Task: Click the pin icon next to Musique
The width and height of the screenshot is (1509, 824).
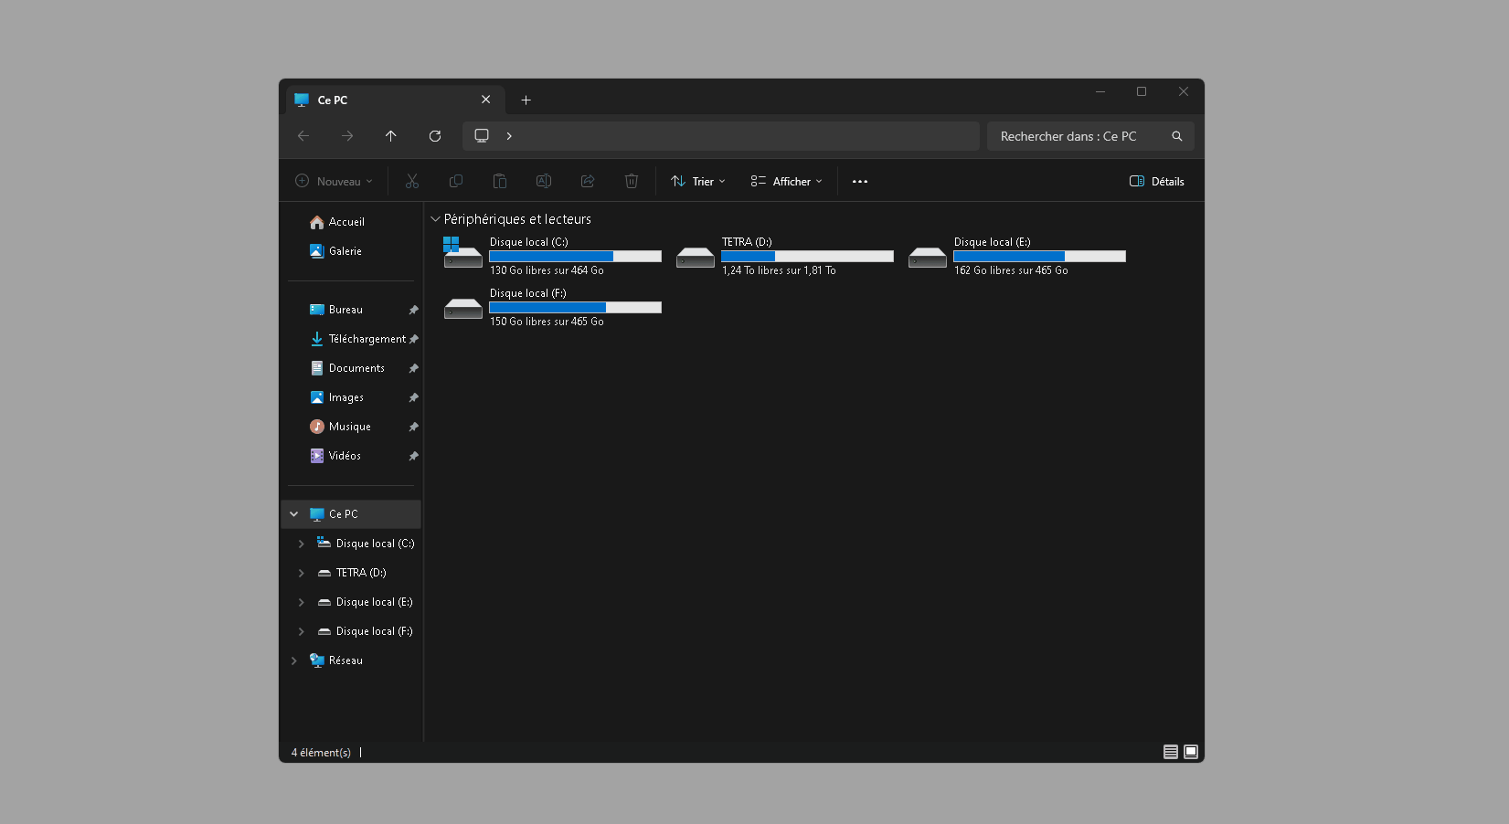Action: [413, 427]
